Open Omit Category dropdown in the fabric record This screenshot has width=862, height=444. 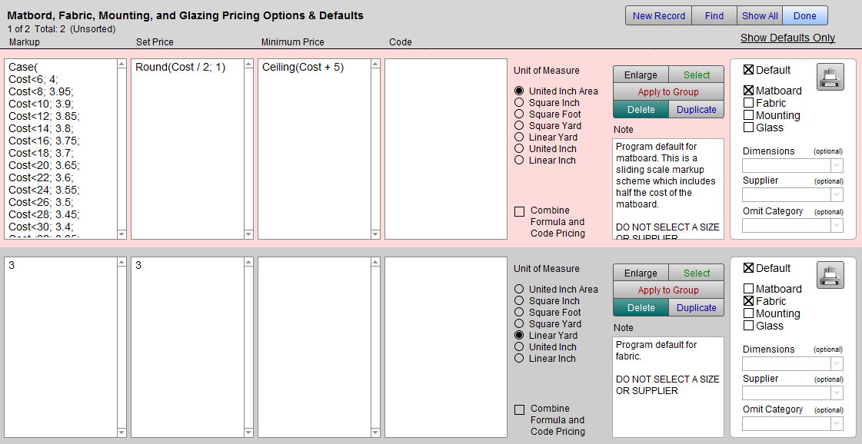pos(792,424)
